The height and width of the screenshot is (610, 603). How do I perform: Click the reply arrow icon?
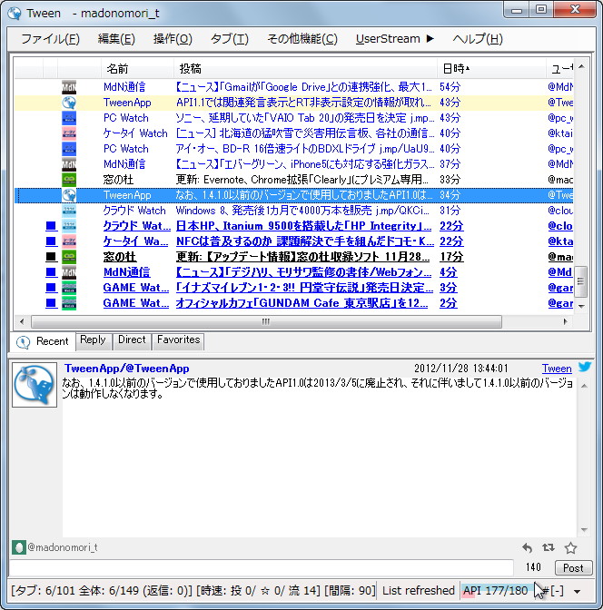[x=527, y=547]
